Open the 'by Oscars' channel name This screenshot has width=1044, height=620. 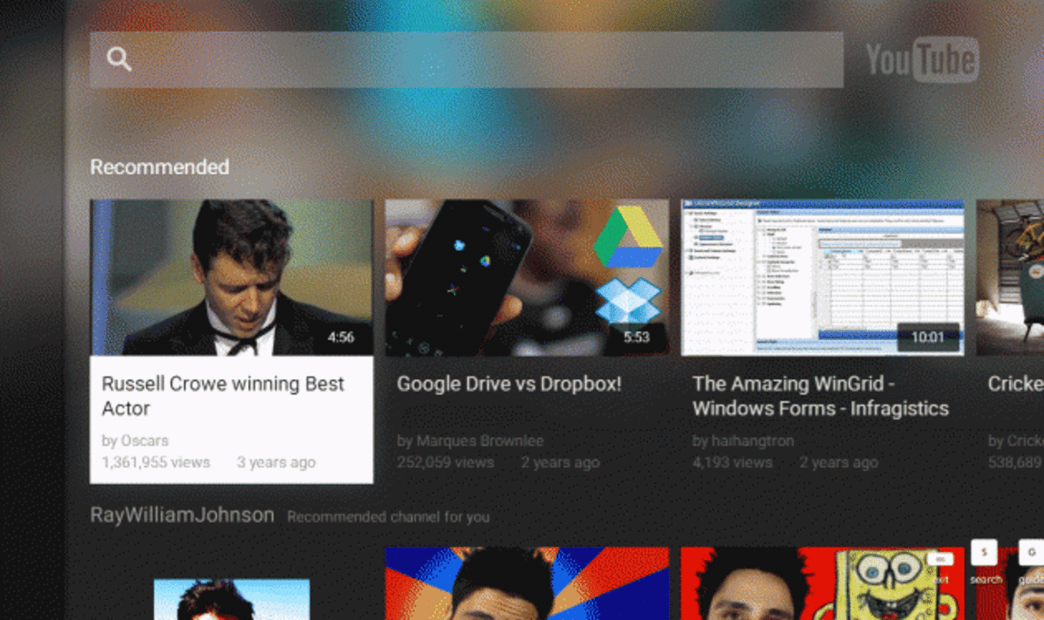point(135,441)
